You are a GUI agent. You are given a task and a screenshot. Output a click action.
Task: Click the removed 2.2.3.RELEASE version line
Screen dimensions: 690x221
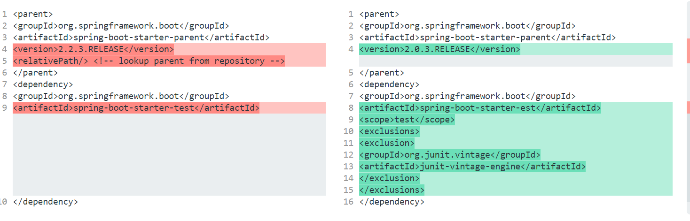94,49
